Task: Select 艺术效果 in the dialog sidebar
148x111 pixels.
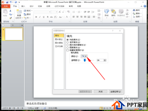Action: pos(59,46)
